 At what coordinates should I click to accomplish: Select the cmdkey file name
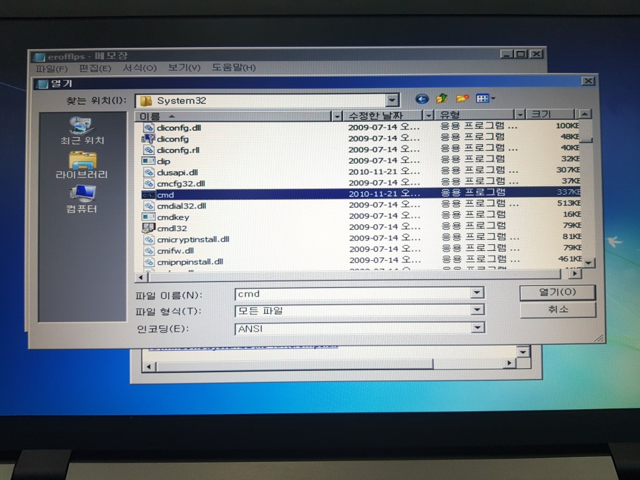tap(173, 217)
